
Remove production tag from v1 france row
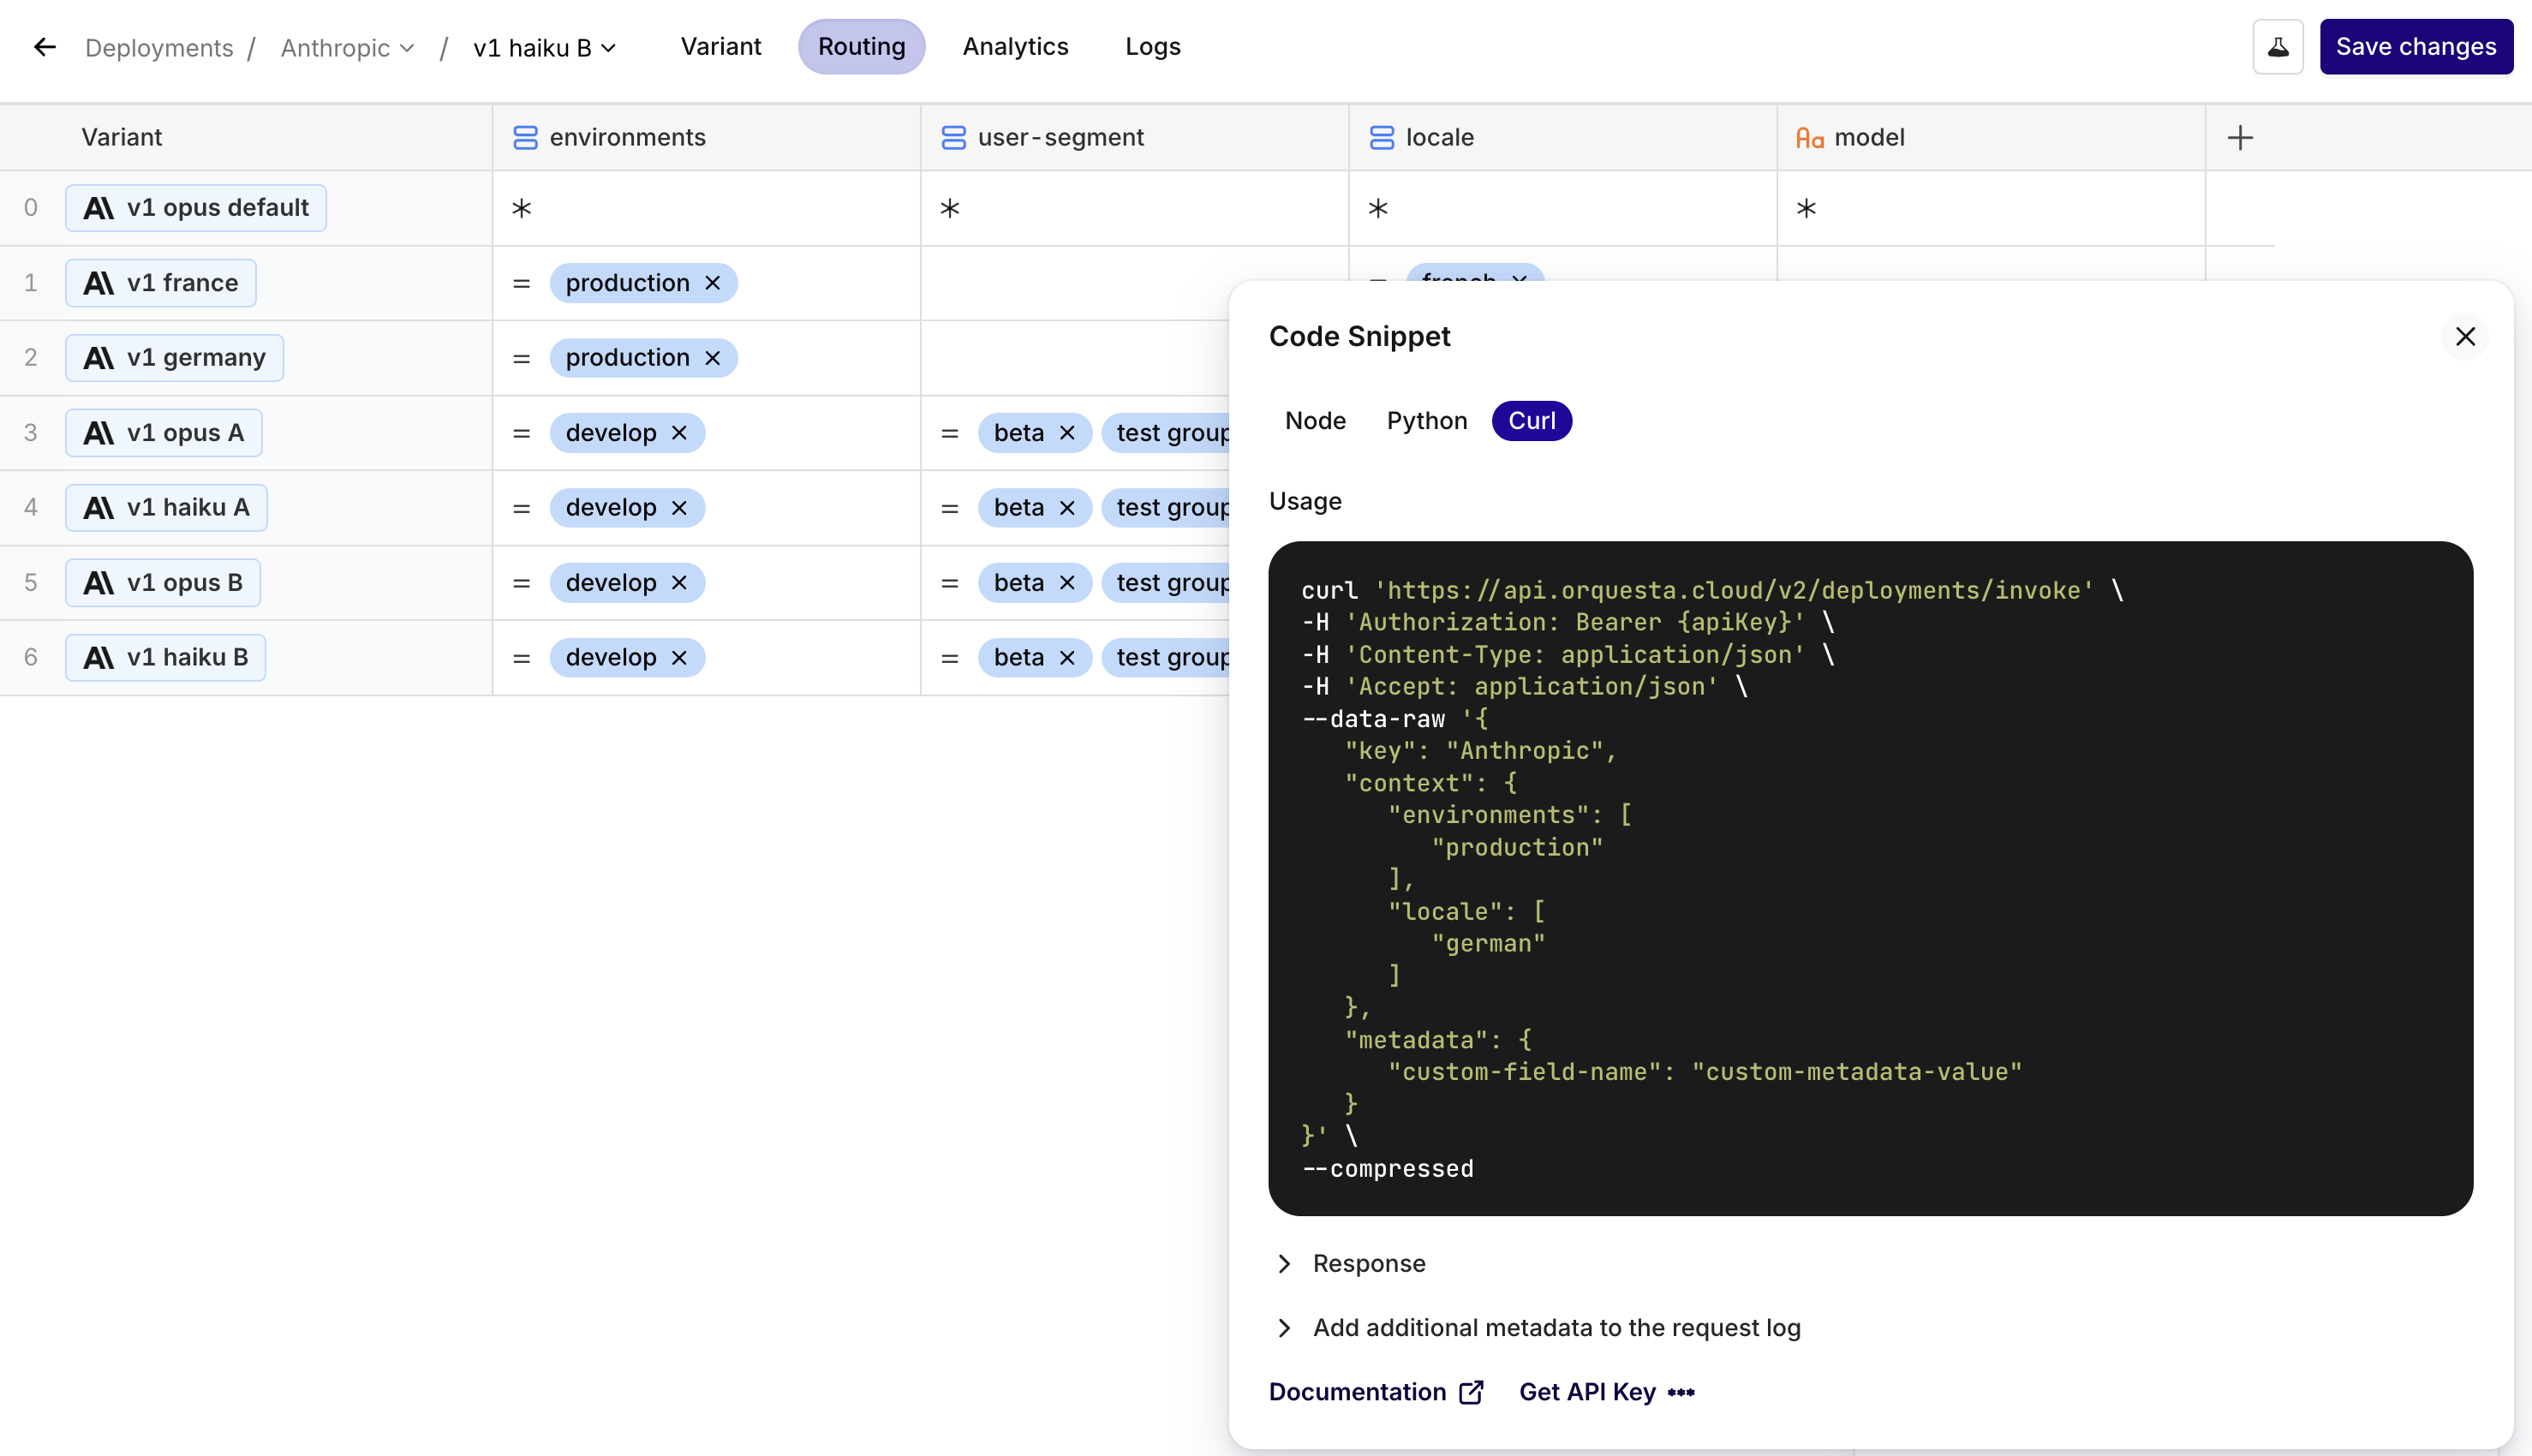712,283
